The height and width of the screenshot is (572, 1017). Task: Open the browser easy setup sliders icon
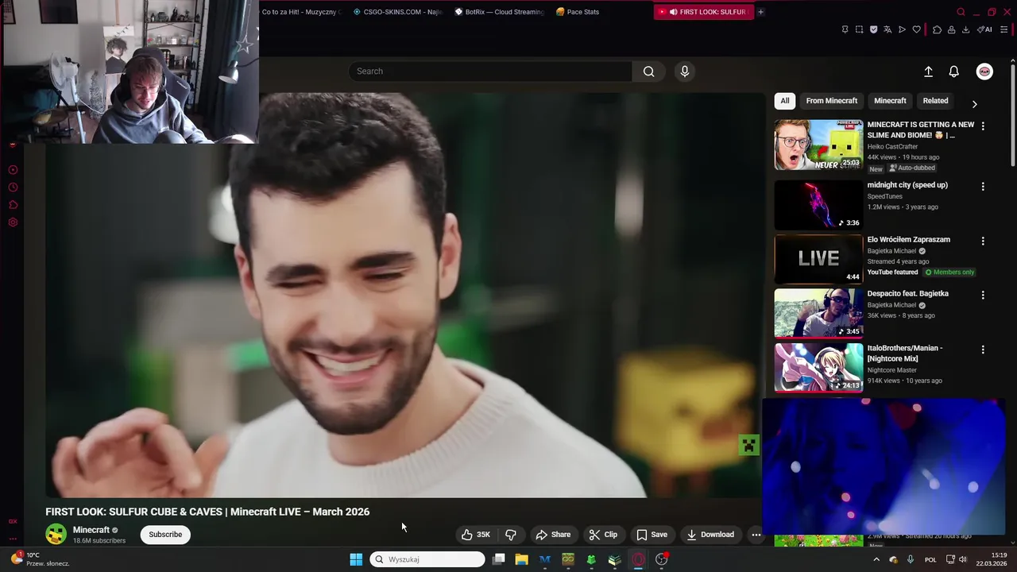(1004, 29)
